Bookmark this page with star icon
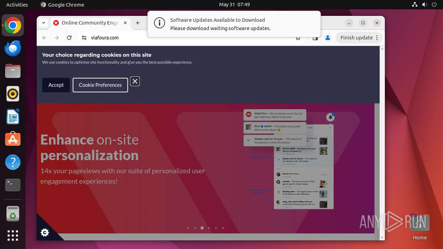443x249 pixels. click(298, 38)
